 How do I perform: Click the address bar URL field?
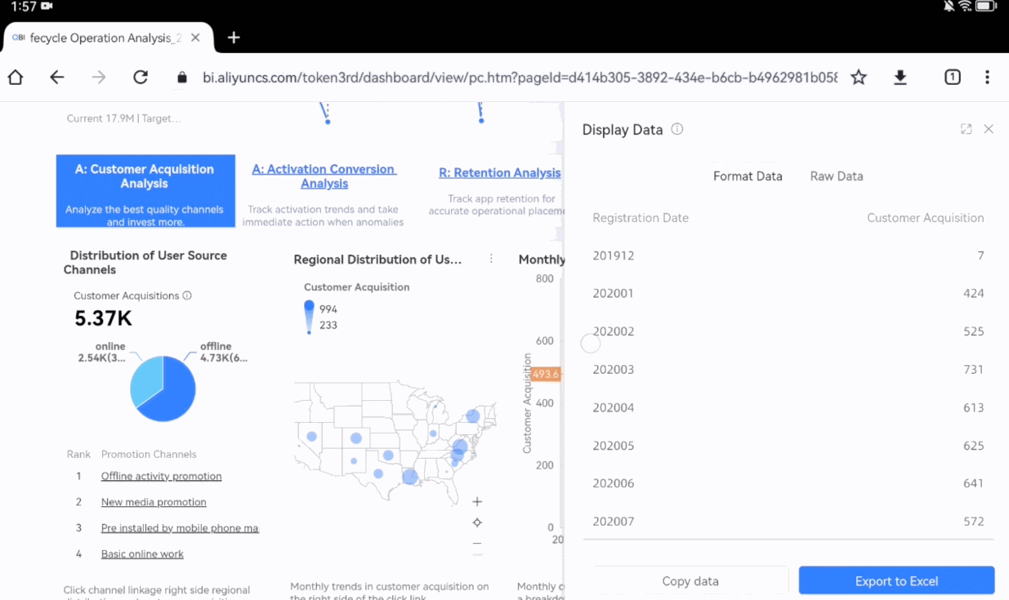[520, 78]
